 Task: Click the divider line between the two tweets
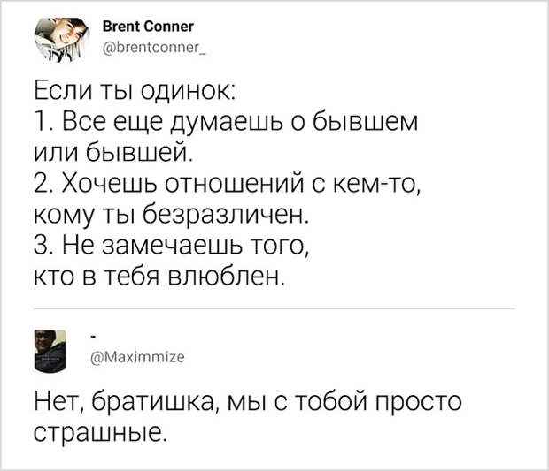coord(274,309)
